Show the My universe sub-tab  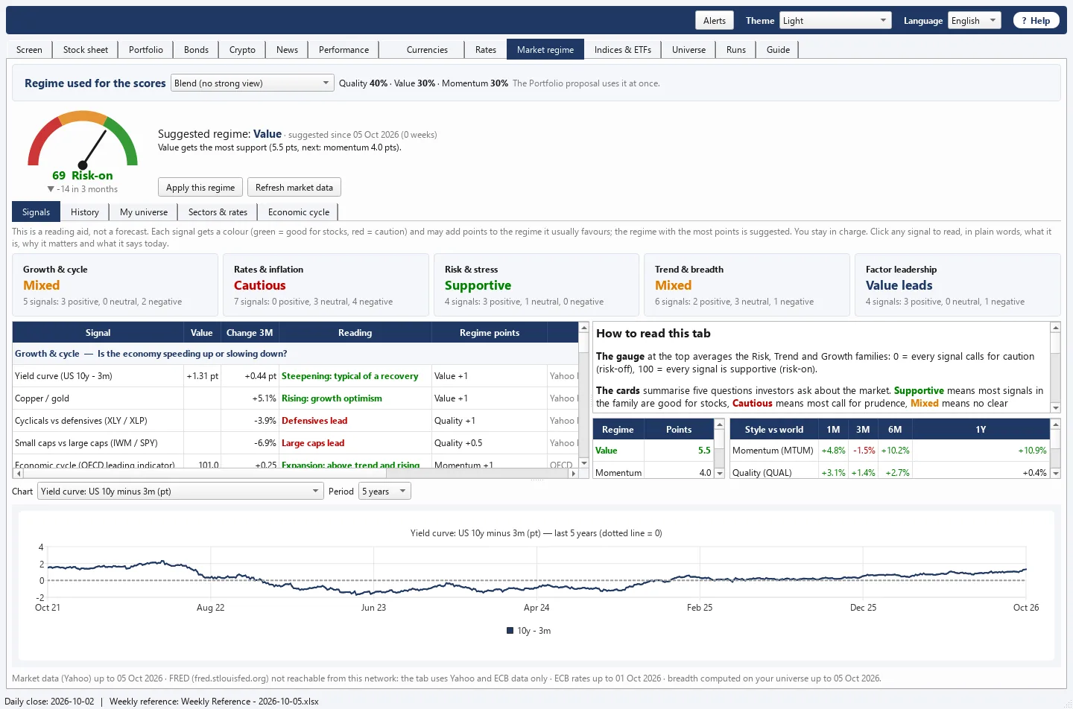[x=144, y=212]
